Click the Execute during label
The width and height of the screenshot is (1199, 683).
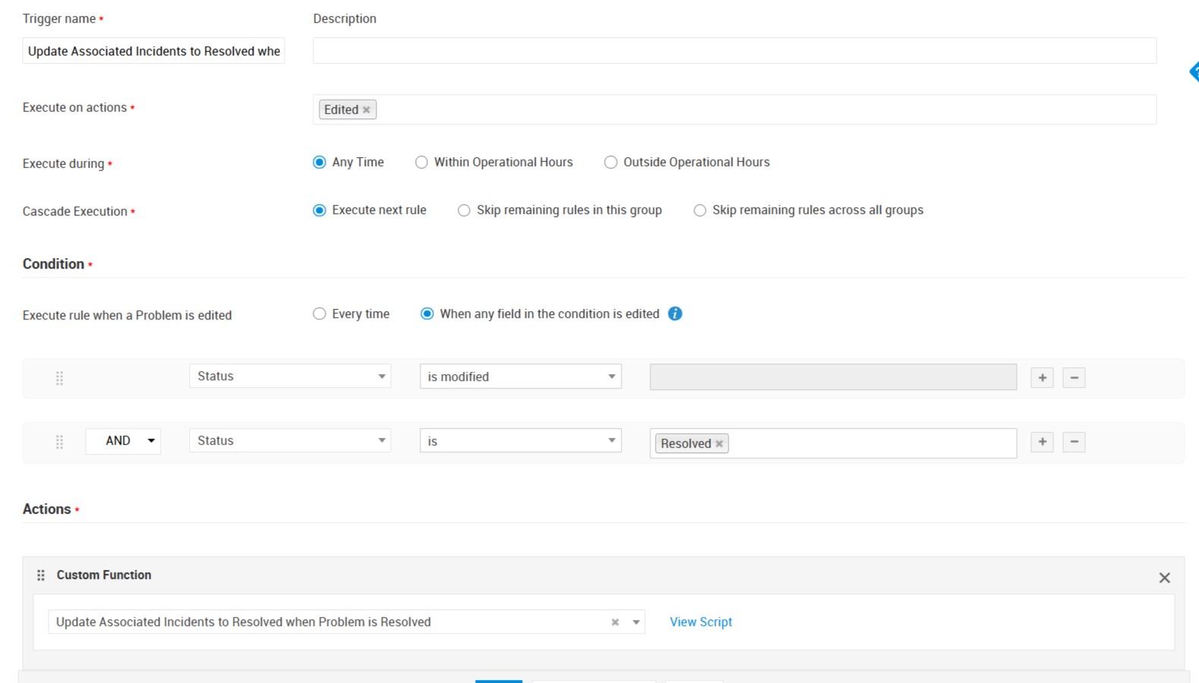click(x=64, y=164)
